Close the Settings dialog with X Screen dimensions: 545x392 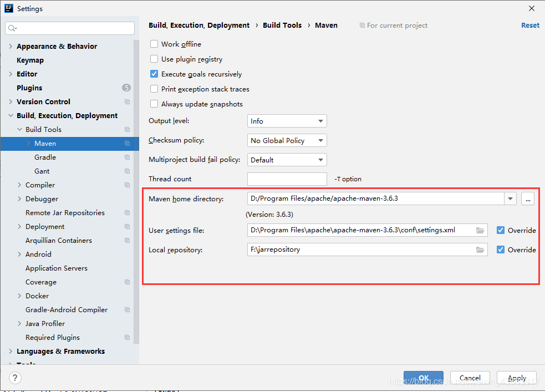tap(532, 8)
